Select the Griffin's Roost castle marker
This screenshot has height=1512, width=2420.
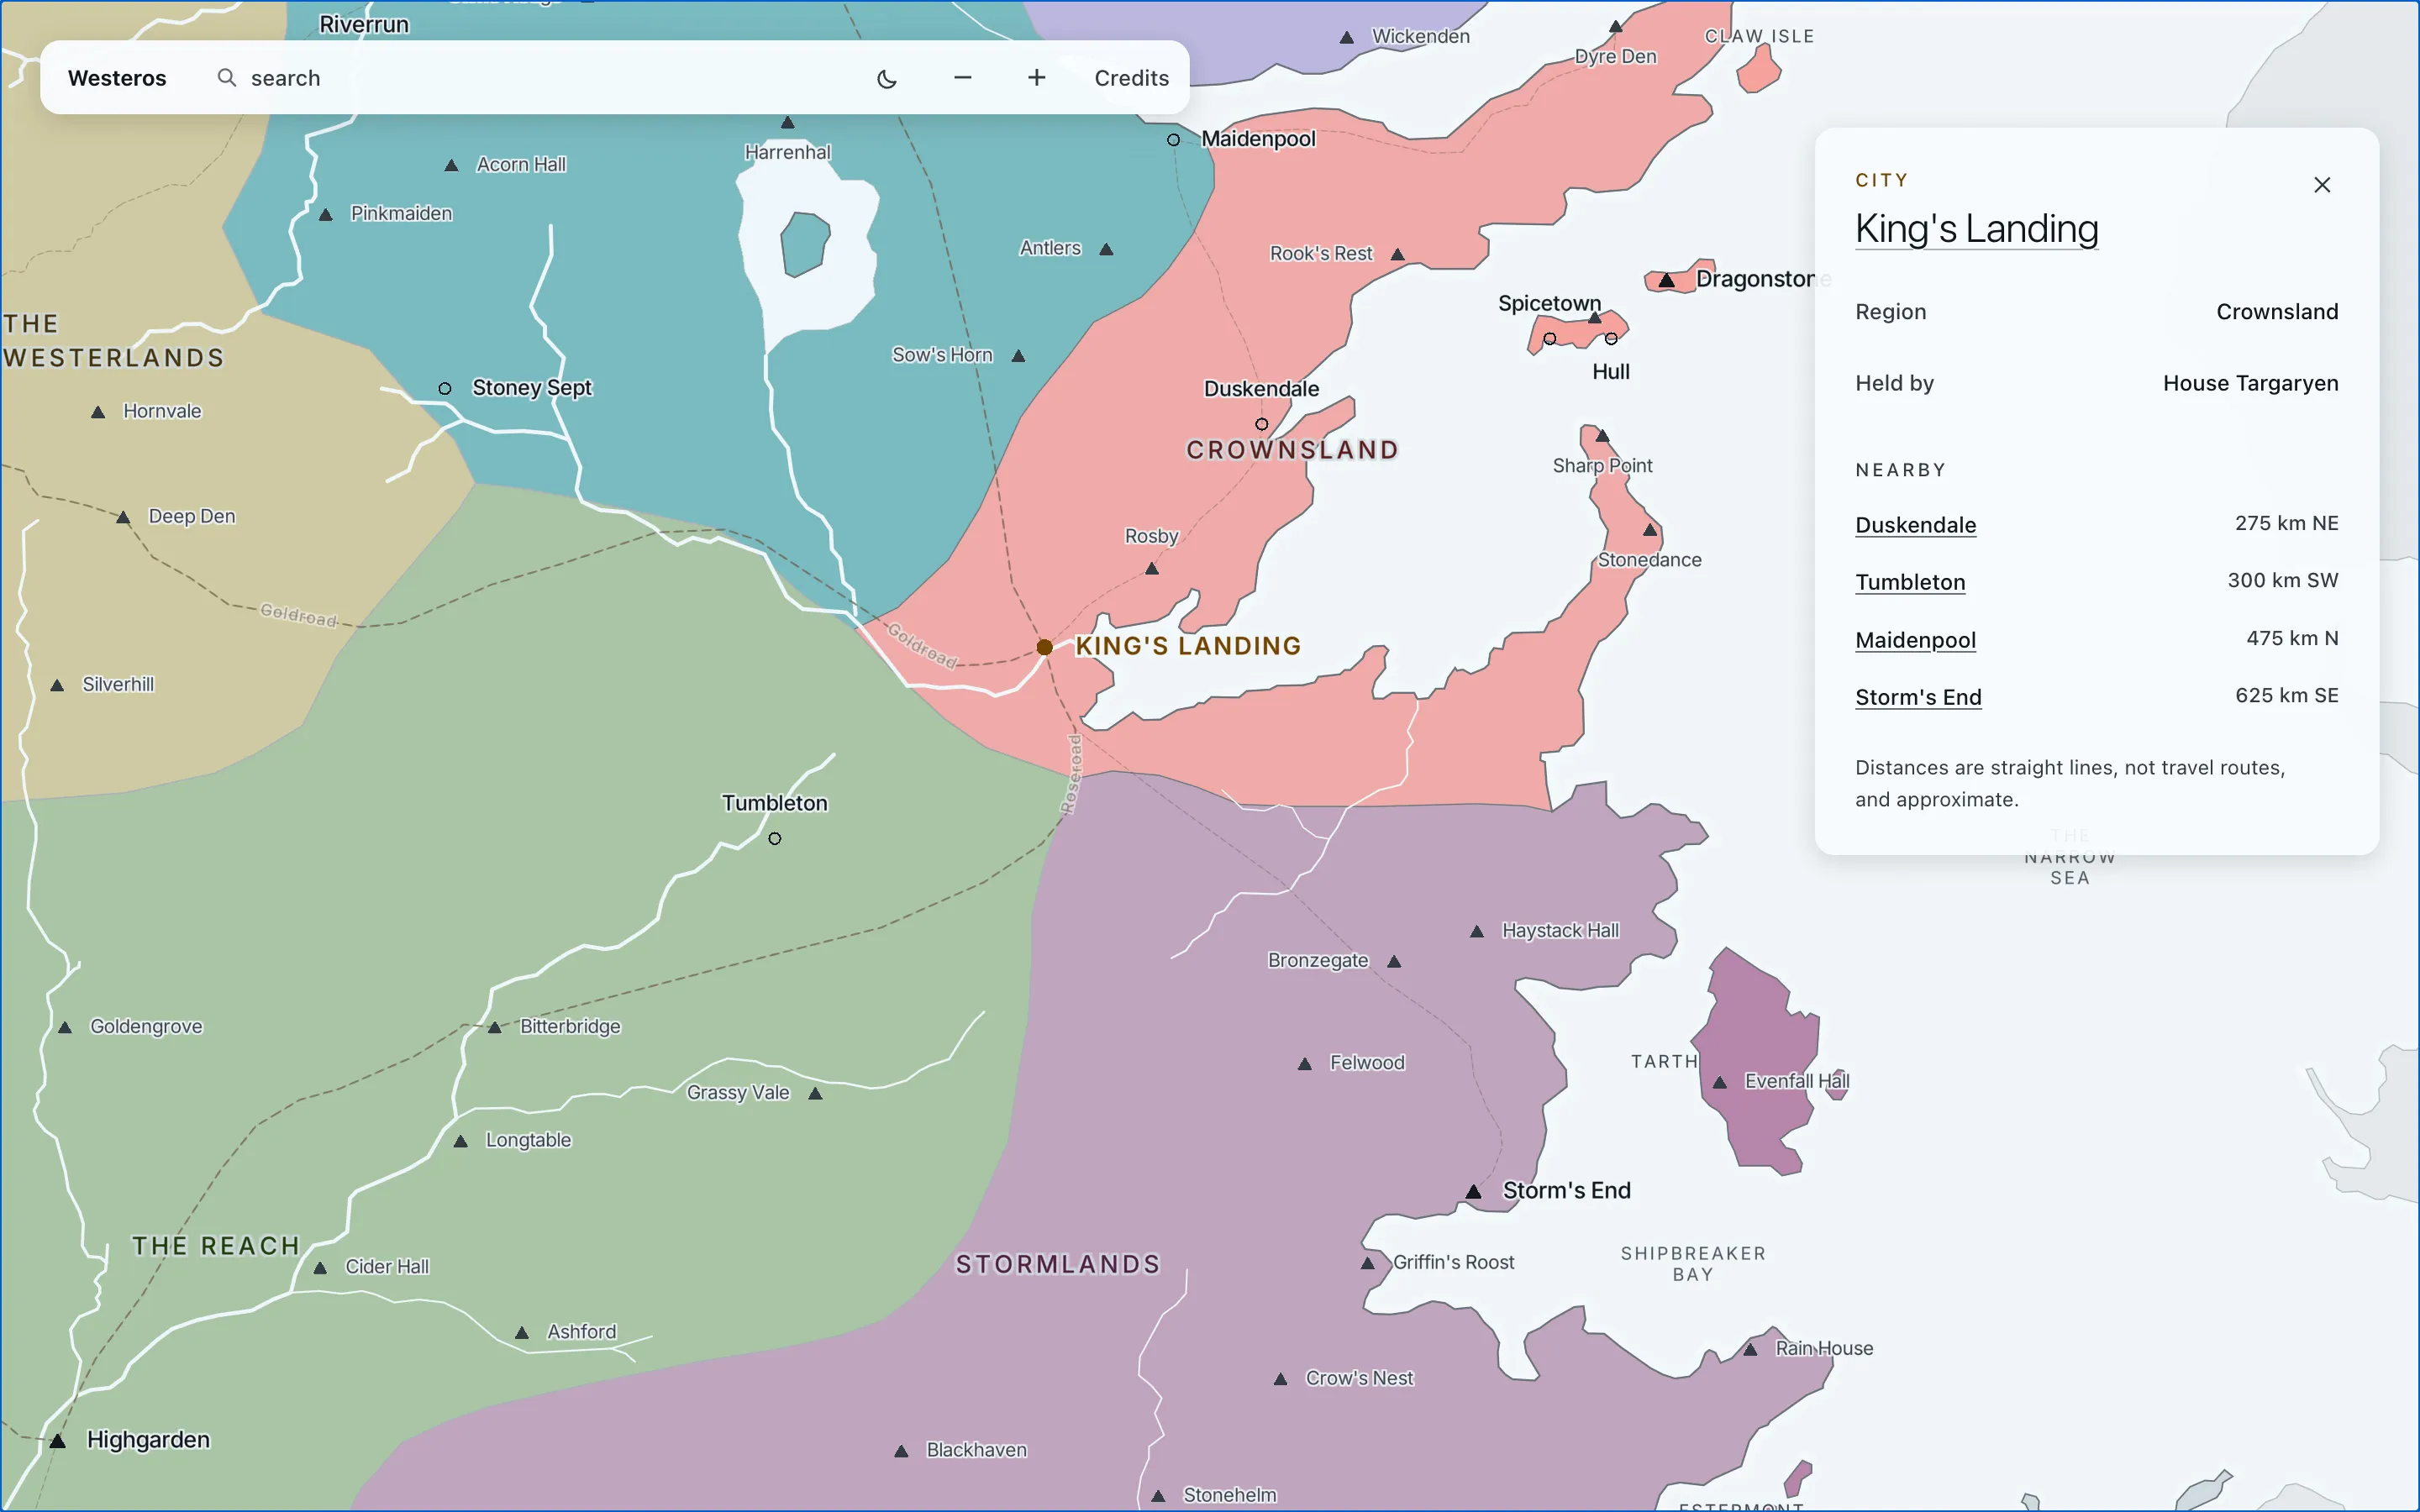1367,1263
